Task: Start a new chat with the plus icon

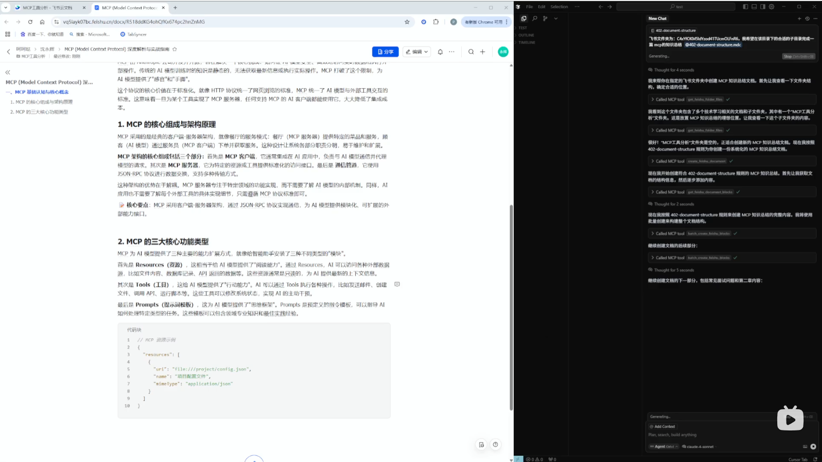Action: pos(799,18)
